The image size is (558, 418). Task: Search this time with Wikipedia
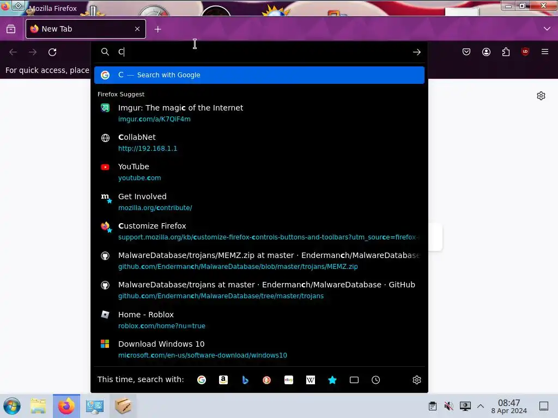point(310,380)
